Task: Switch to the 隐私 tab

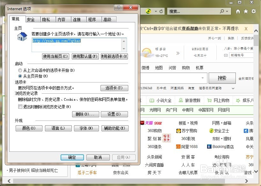Action: [x=48, y=19]
